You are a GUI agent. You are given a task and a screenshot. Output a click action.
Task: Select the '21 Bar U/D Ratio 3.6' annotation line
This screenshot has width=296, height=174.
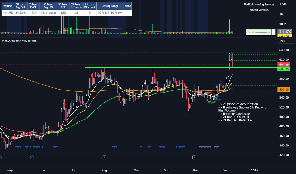tap(235, 120)
